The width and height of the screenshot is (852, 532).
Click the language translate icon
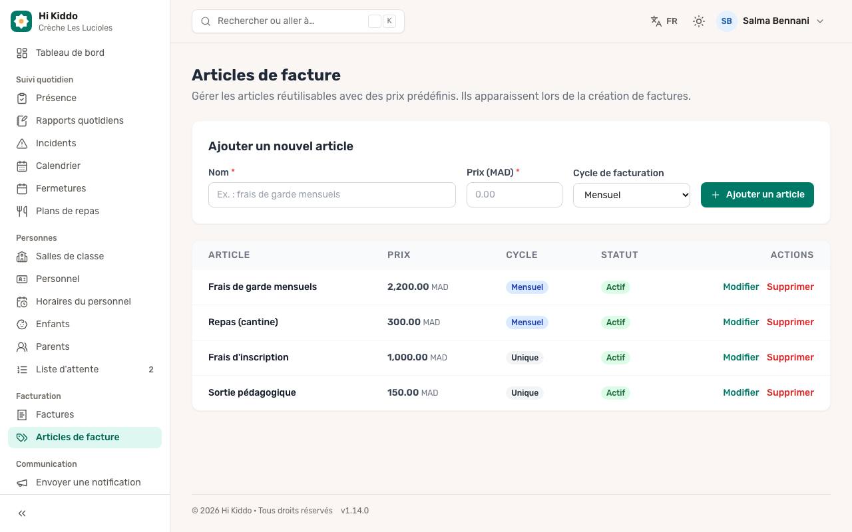(x=656, y=21)
